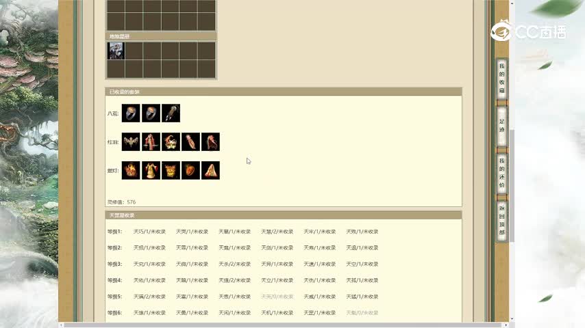This screenshot has width=585, height=328.
Task: Click the 天雄/1/未收录 entry in 等级6
Action: (x=149, y=313)
